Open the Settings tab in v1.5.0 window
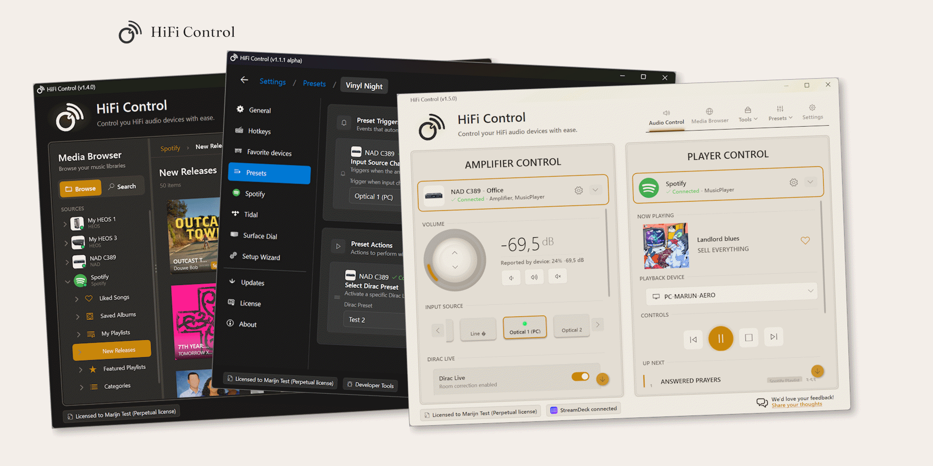Screen dimensions: 933x466 [x=812, y=113]
